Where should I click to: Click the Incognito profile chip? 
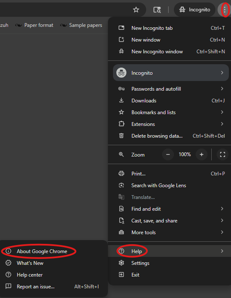coord(195,10)
